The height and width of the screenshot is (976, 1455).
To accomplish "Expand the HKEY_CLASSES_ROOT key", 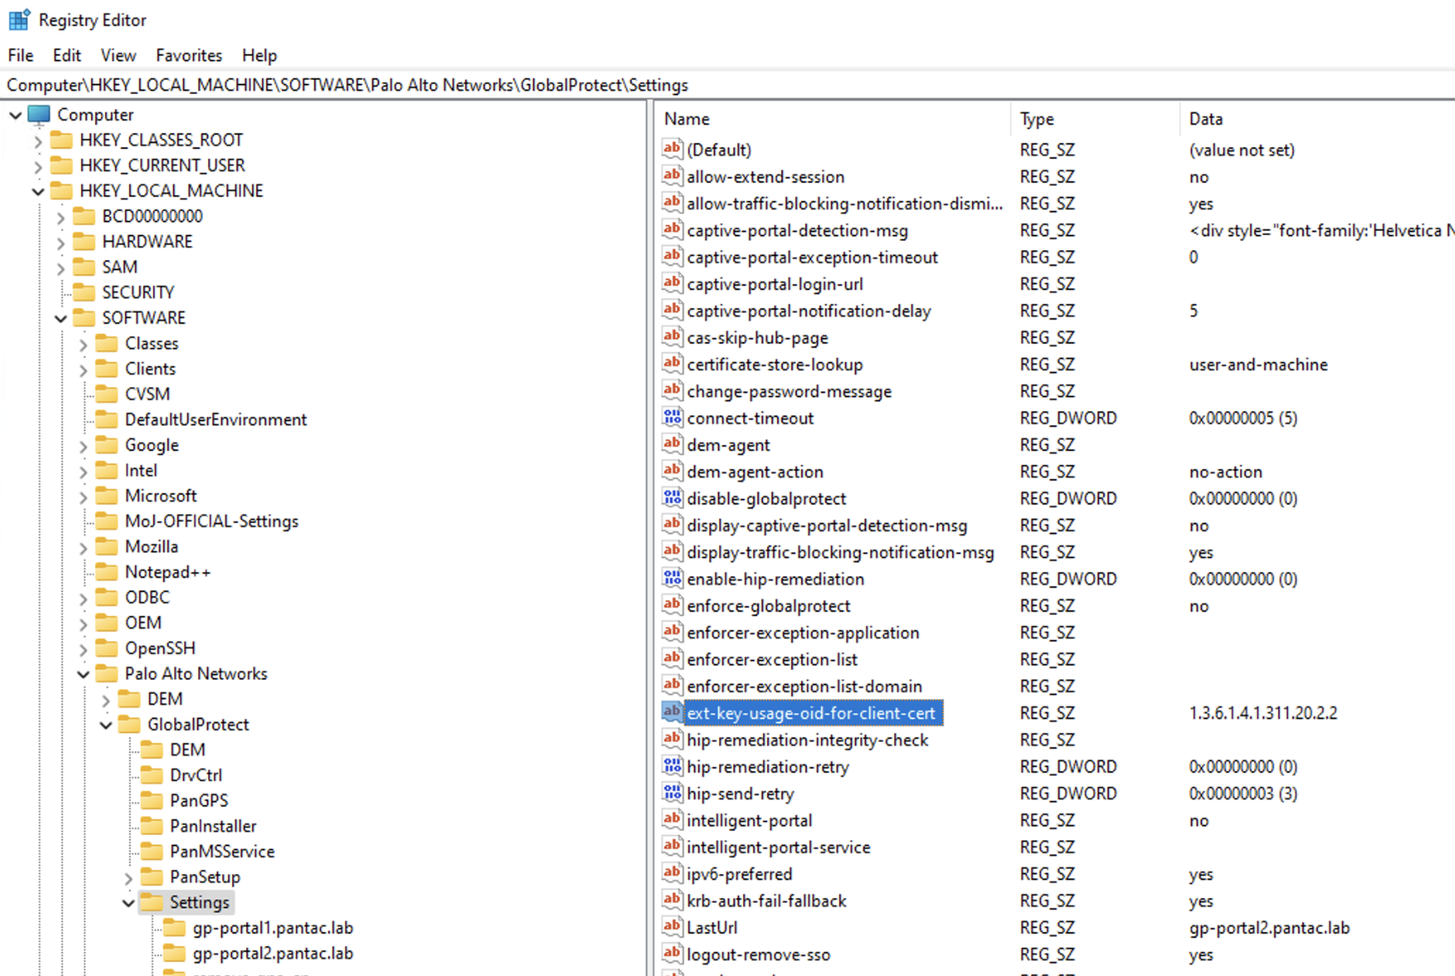I will click(38, 140).
